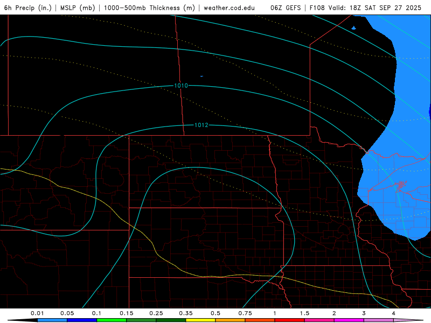Select the orange 0.75 color bar segment
431x323 pixels.
point(260,320)
